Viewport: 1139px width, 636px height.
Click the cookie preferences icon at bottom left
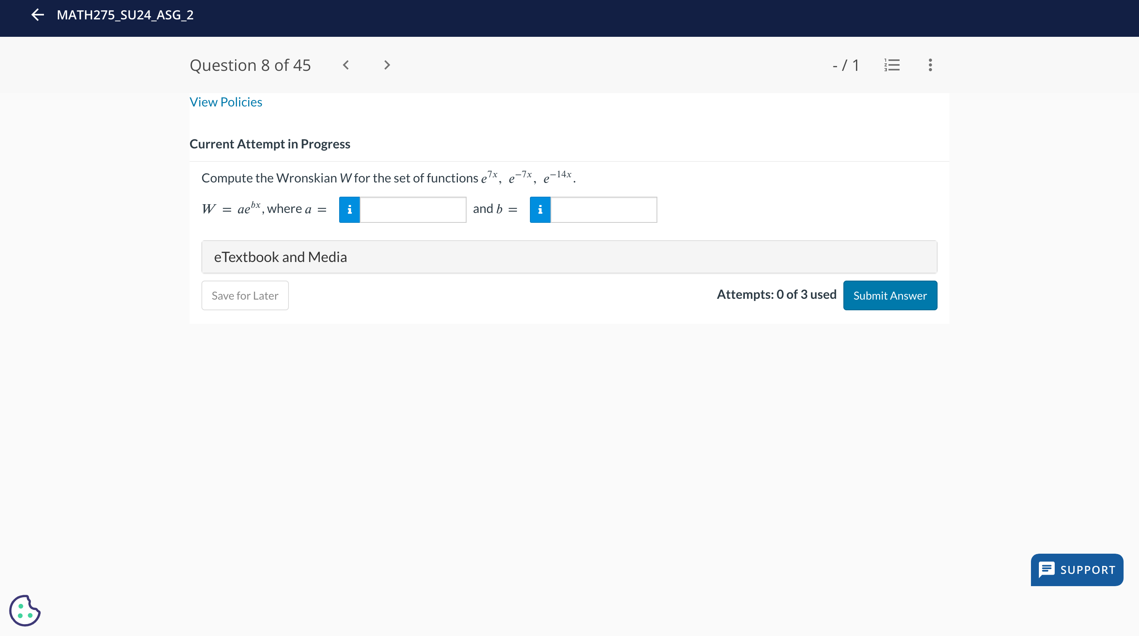click(x=24, y=610)
